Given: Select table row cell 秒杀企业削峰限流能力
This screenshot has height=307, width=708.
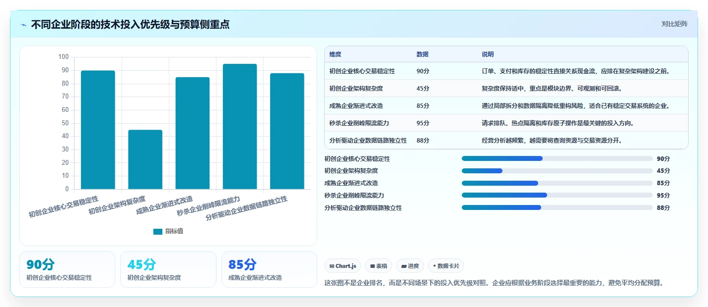Looking at the screenshot, I should click(x=359, y=123).
